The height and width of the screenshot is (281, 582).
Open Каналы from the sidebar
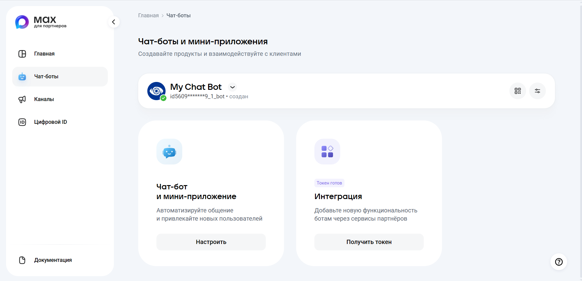pyautogui.click(x=44, y=99)
